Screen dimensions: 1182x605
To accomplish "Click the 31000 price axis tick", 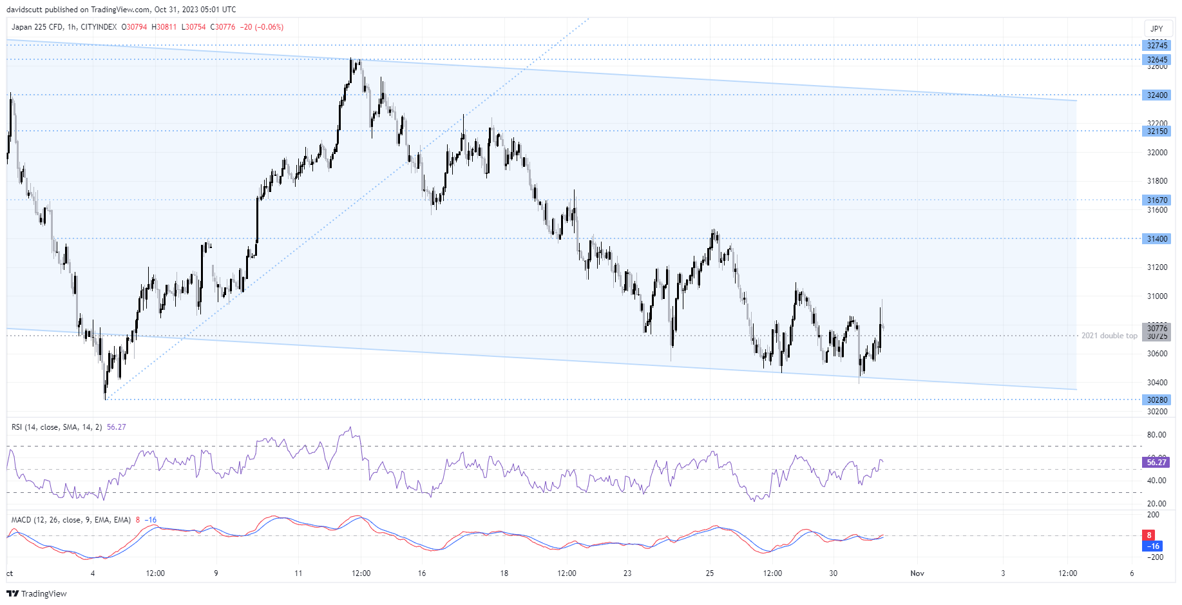I will 1157,296.
